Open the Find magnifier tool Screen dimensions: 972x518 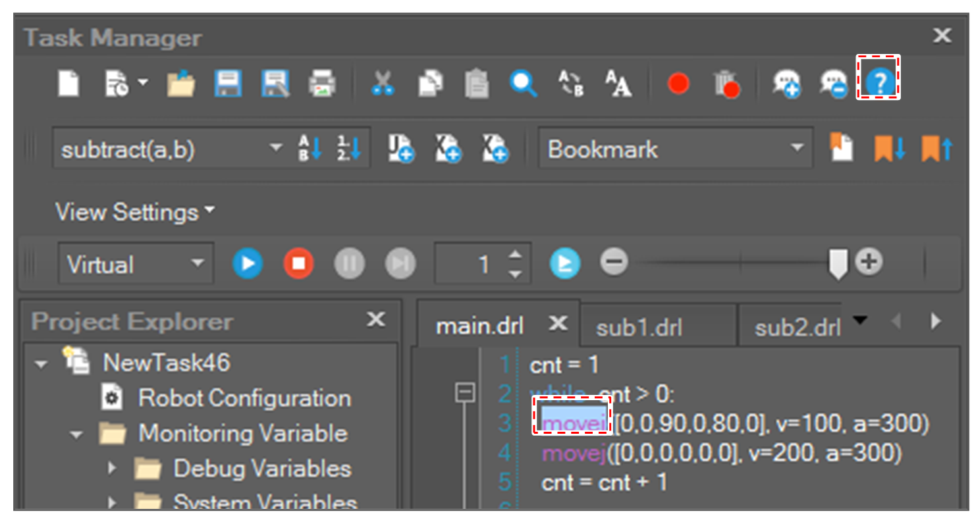(524, 84)
